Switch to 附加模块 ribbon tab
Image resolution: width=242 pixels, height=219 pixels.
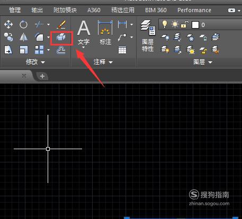tap(65, 10)
